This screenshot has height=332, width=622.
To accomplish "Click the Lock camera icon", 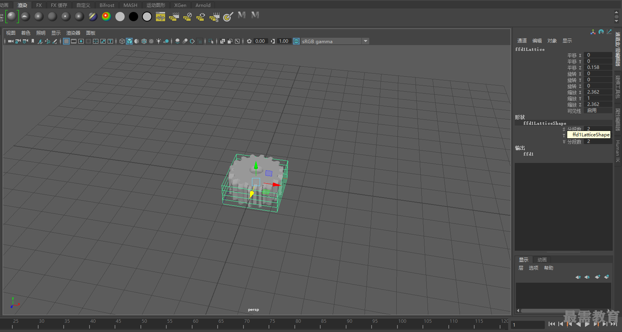I will pyautogui.click(x=18, y=41).
